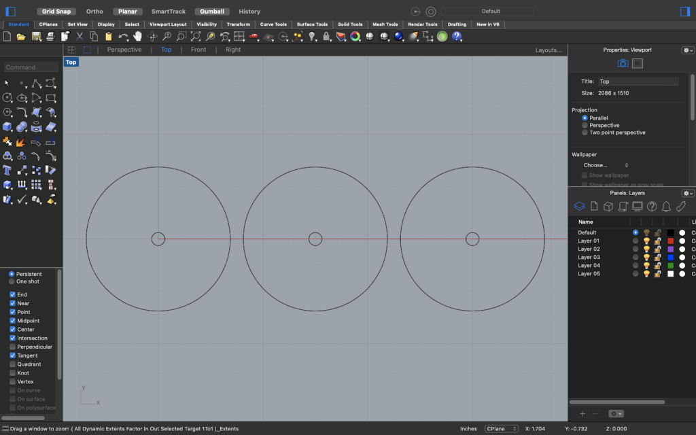Toggle the SmartTrack button
The image size is (696, 435).
[x=169, y=12]
